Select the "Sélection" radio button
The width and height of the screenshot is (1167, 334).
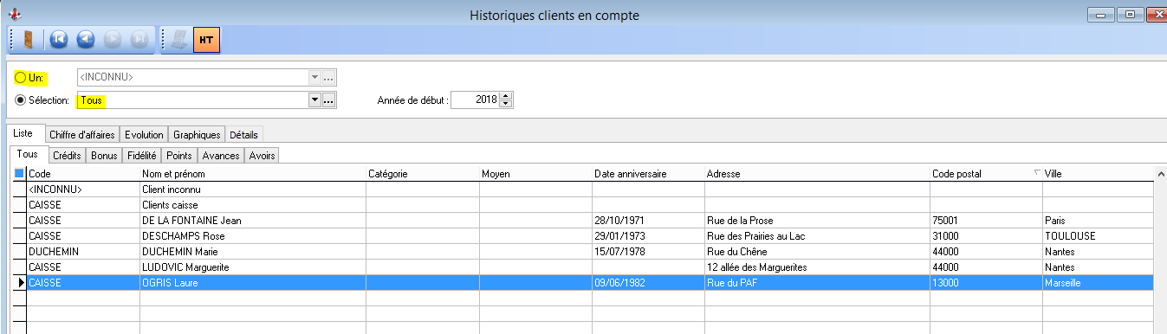(21, 100)
